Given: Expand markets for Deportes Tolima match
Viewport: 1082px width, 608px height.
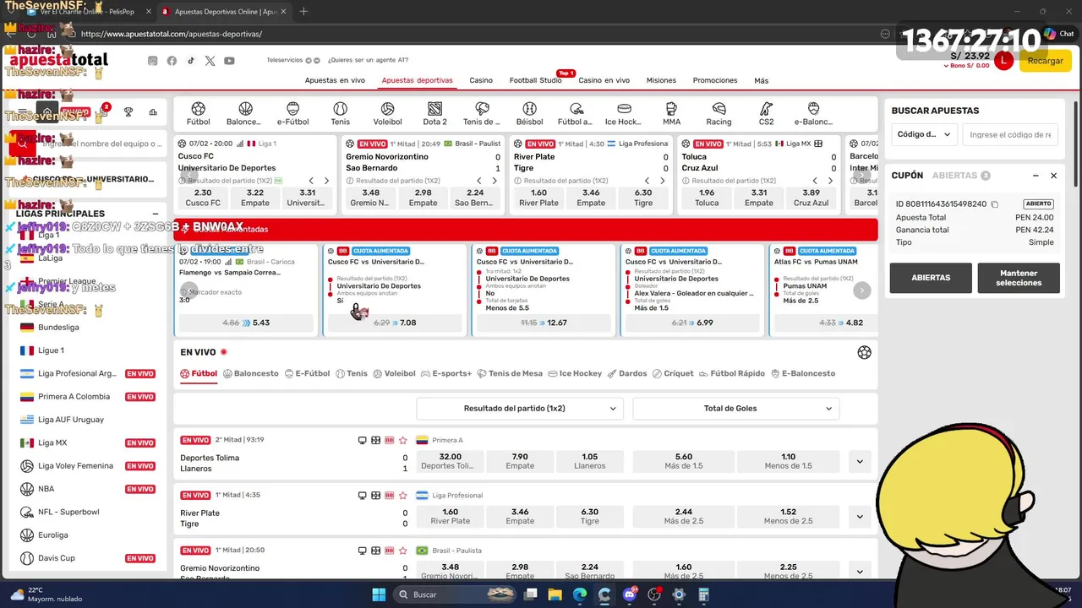Looking at the screenshot, I should click(x=860, y=461).
